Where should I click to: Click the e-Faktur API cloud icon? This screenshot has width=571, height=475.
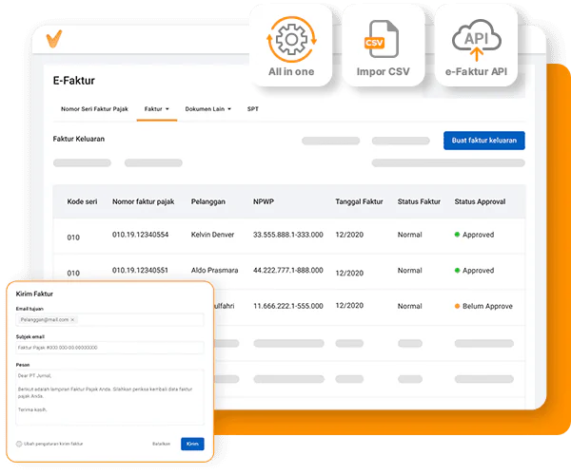click(477, 40)
